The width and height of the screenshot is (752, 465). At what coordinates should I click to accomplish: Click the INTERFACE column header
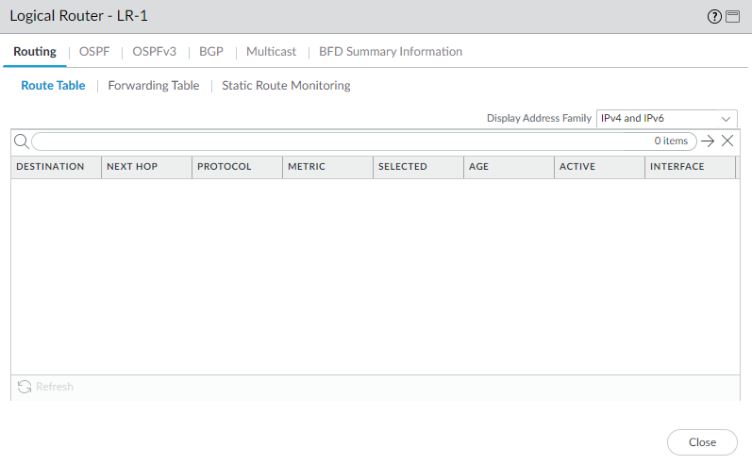677,167
